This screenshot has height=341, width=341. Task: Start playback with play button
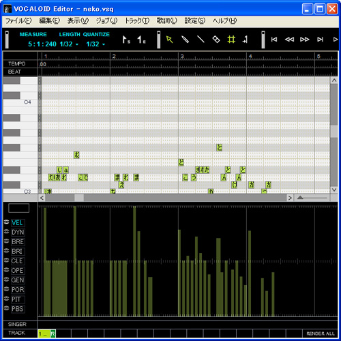[336, 40]
